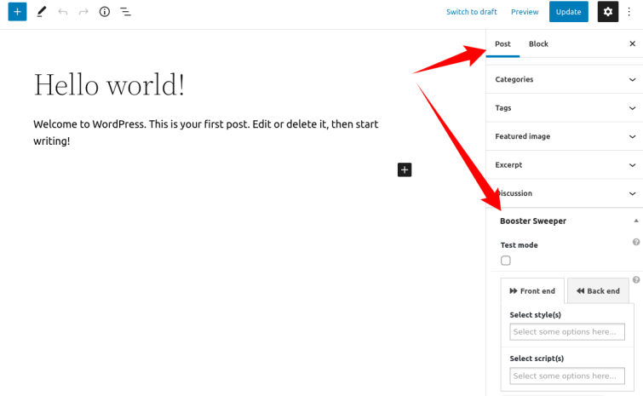The height and width of the screenshot is (396, 643).
Task: Click the black inline add block button
Action: click(x=405, y=169)
